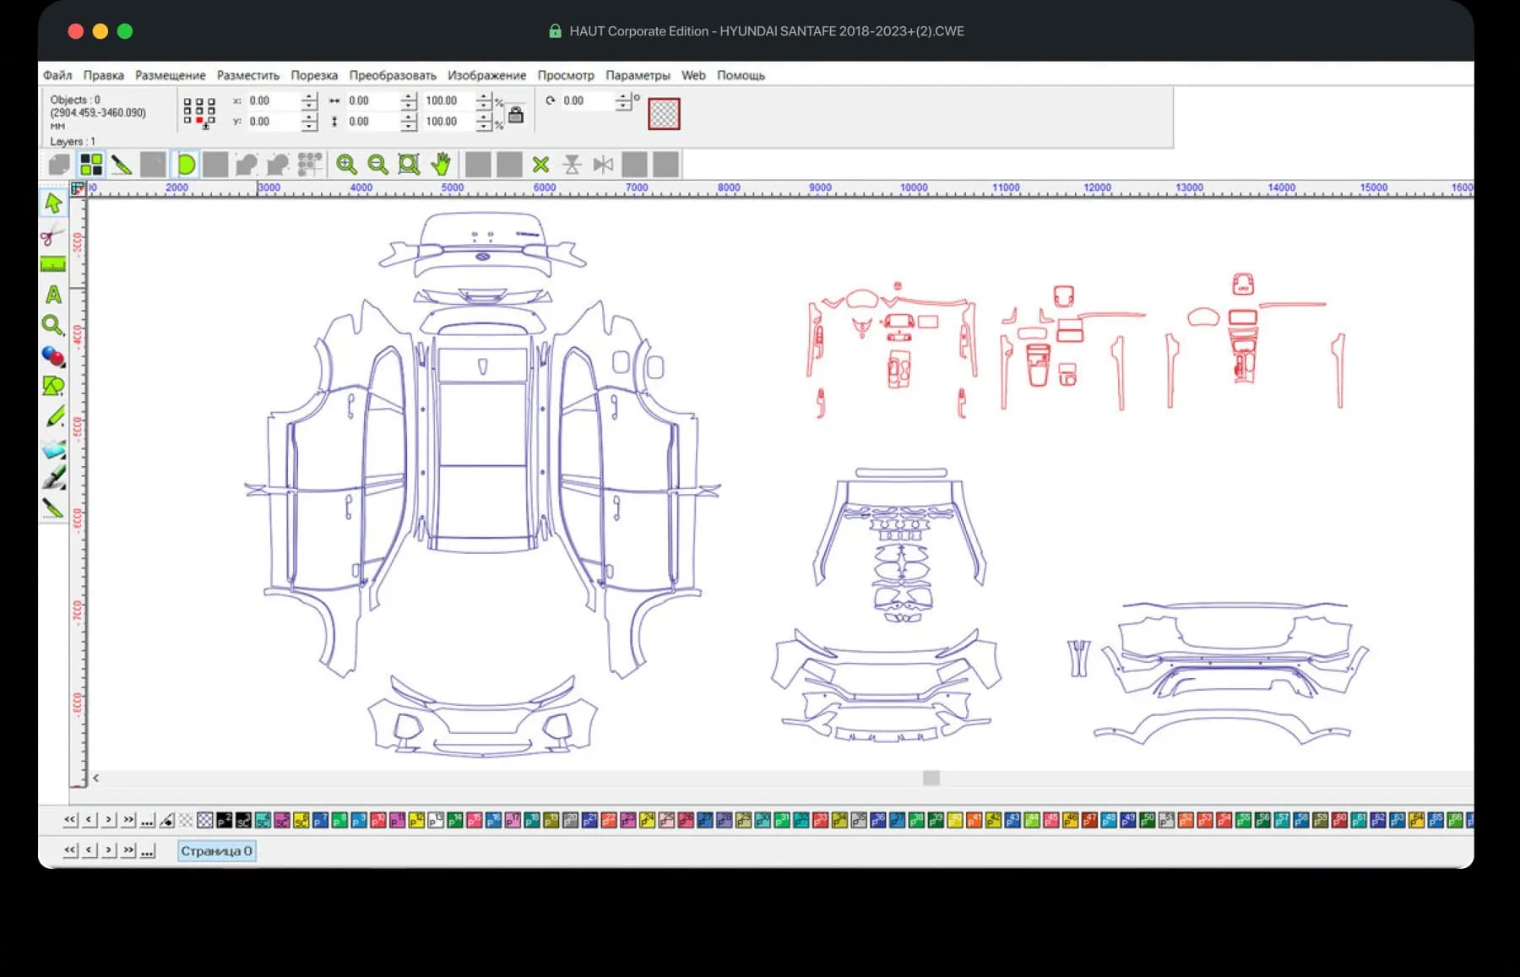Open the Преобразовать menu
The height and width of the screenshot is (977, 1520).
tap(393, 75)
